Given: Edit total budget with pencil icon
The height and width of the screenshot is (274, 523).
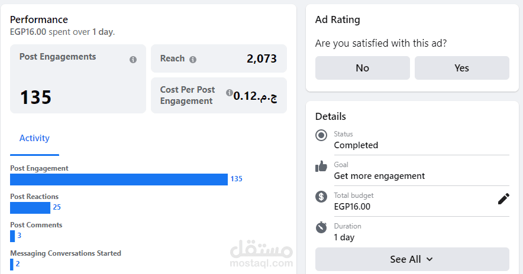Looking at the screenshot, I should pos(503,199).
